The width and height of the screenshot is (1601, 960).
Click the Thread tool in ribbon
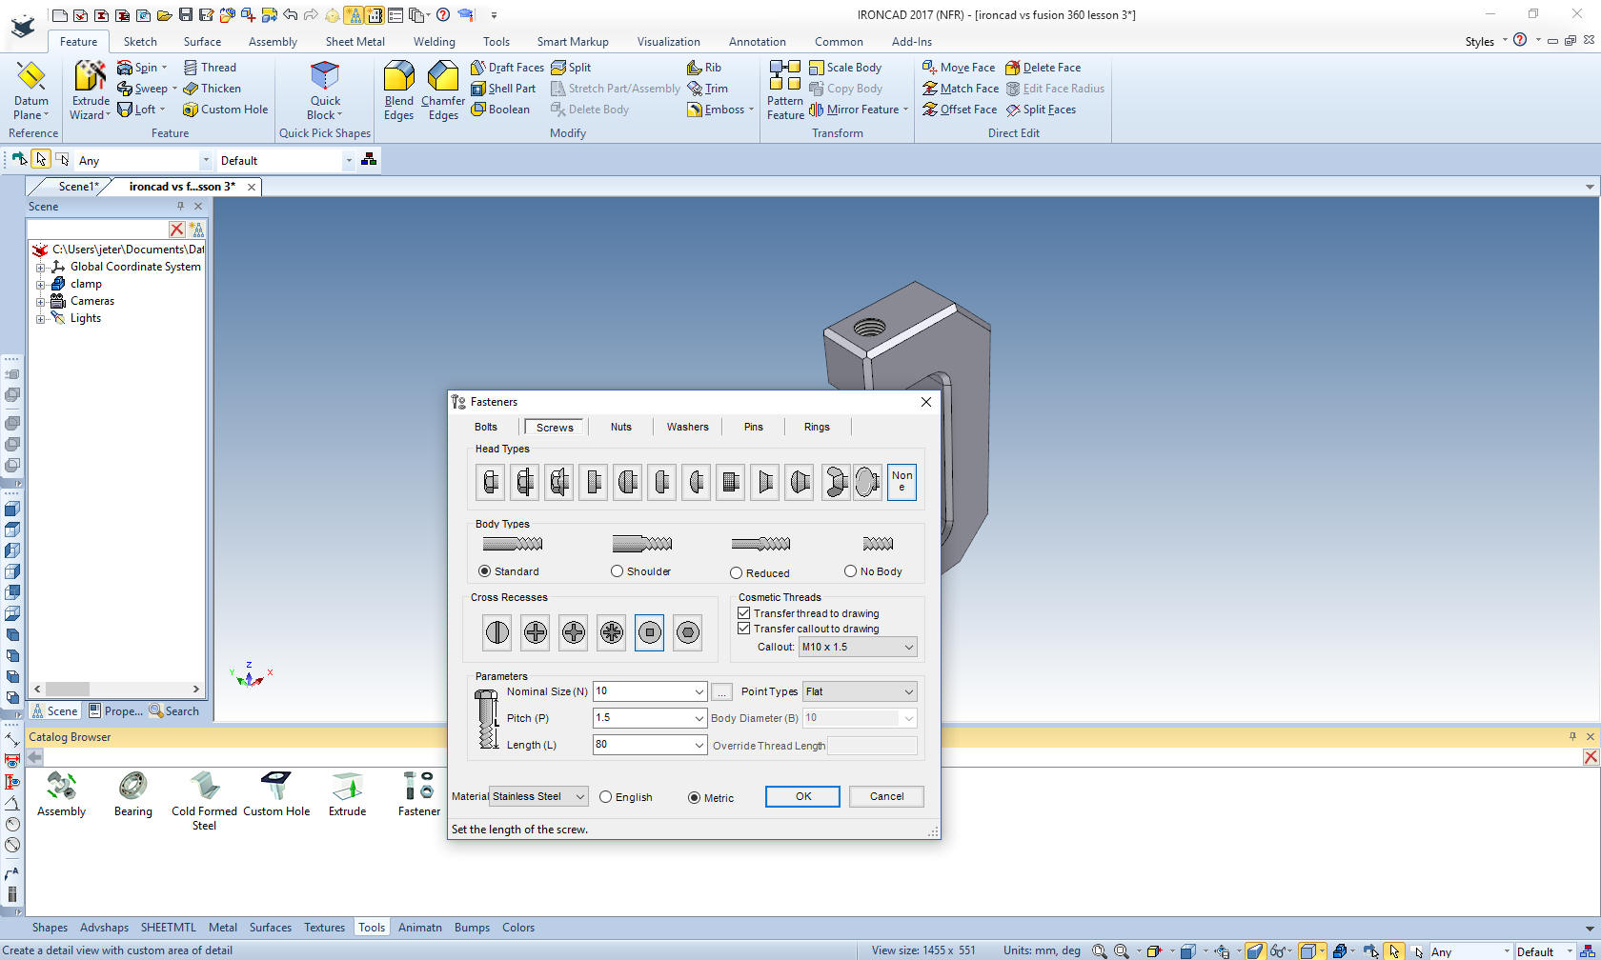point(210,68)
